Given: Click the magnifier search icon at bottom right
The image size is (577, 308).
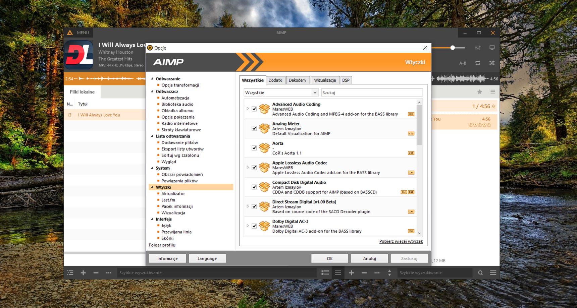Looking at the screenshot, I should tap(480, 273).
